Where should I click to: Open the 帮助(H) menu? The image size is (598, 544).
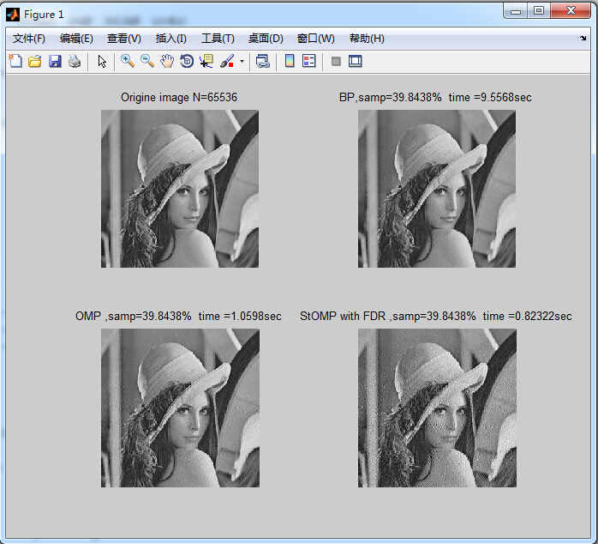pyautogui.click(x=367, y=39)
